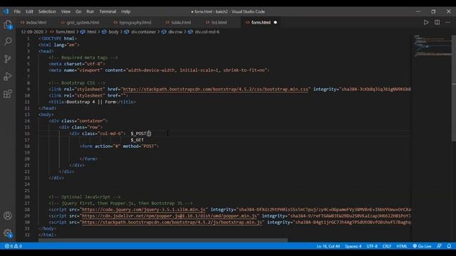Click line number 18 in gutter
The image size is (456, 256).
(x=27, y=146)
